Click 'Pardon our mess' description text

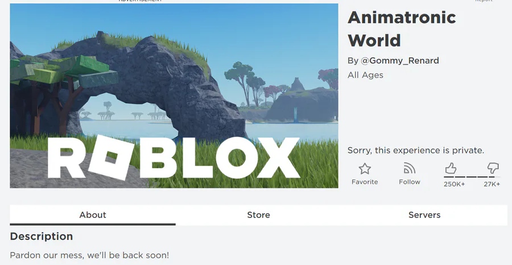pos(89,255)
